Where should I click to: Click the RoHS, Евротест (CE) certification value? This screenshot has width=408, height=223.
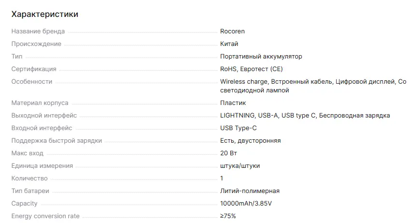[x=251, y=69]
